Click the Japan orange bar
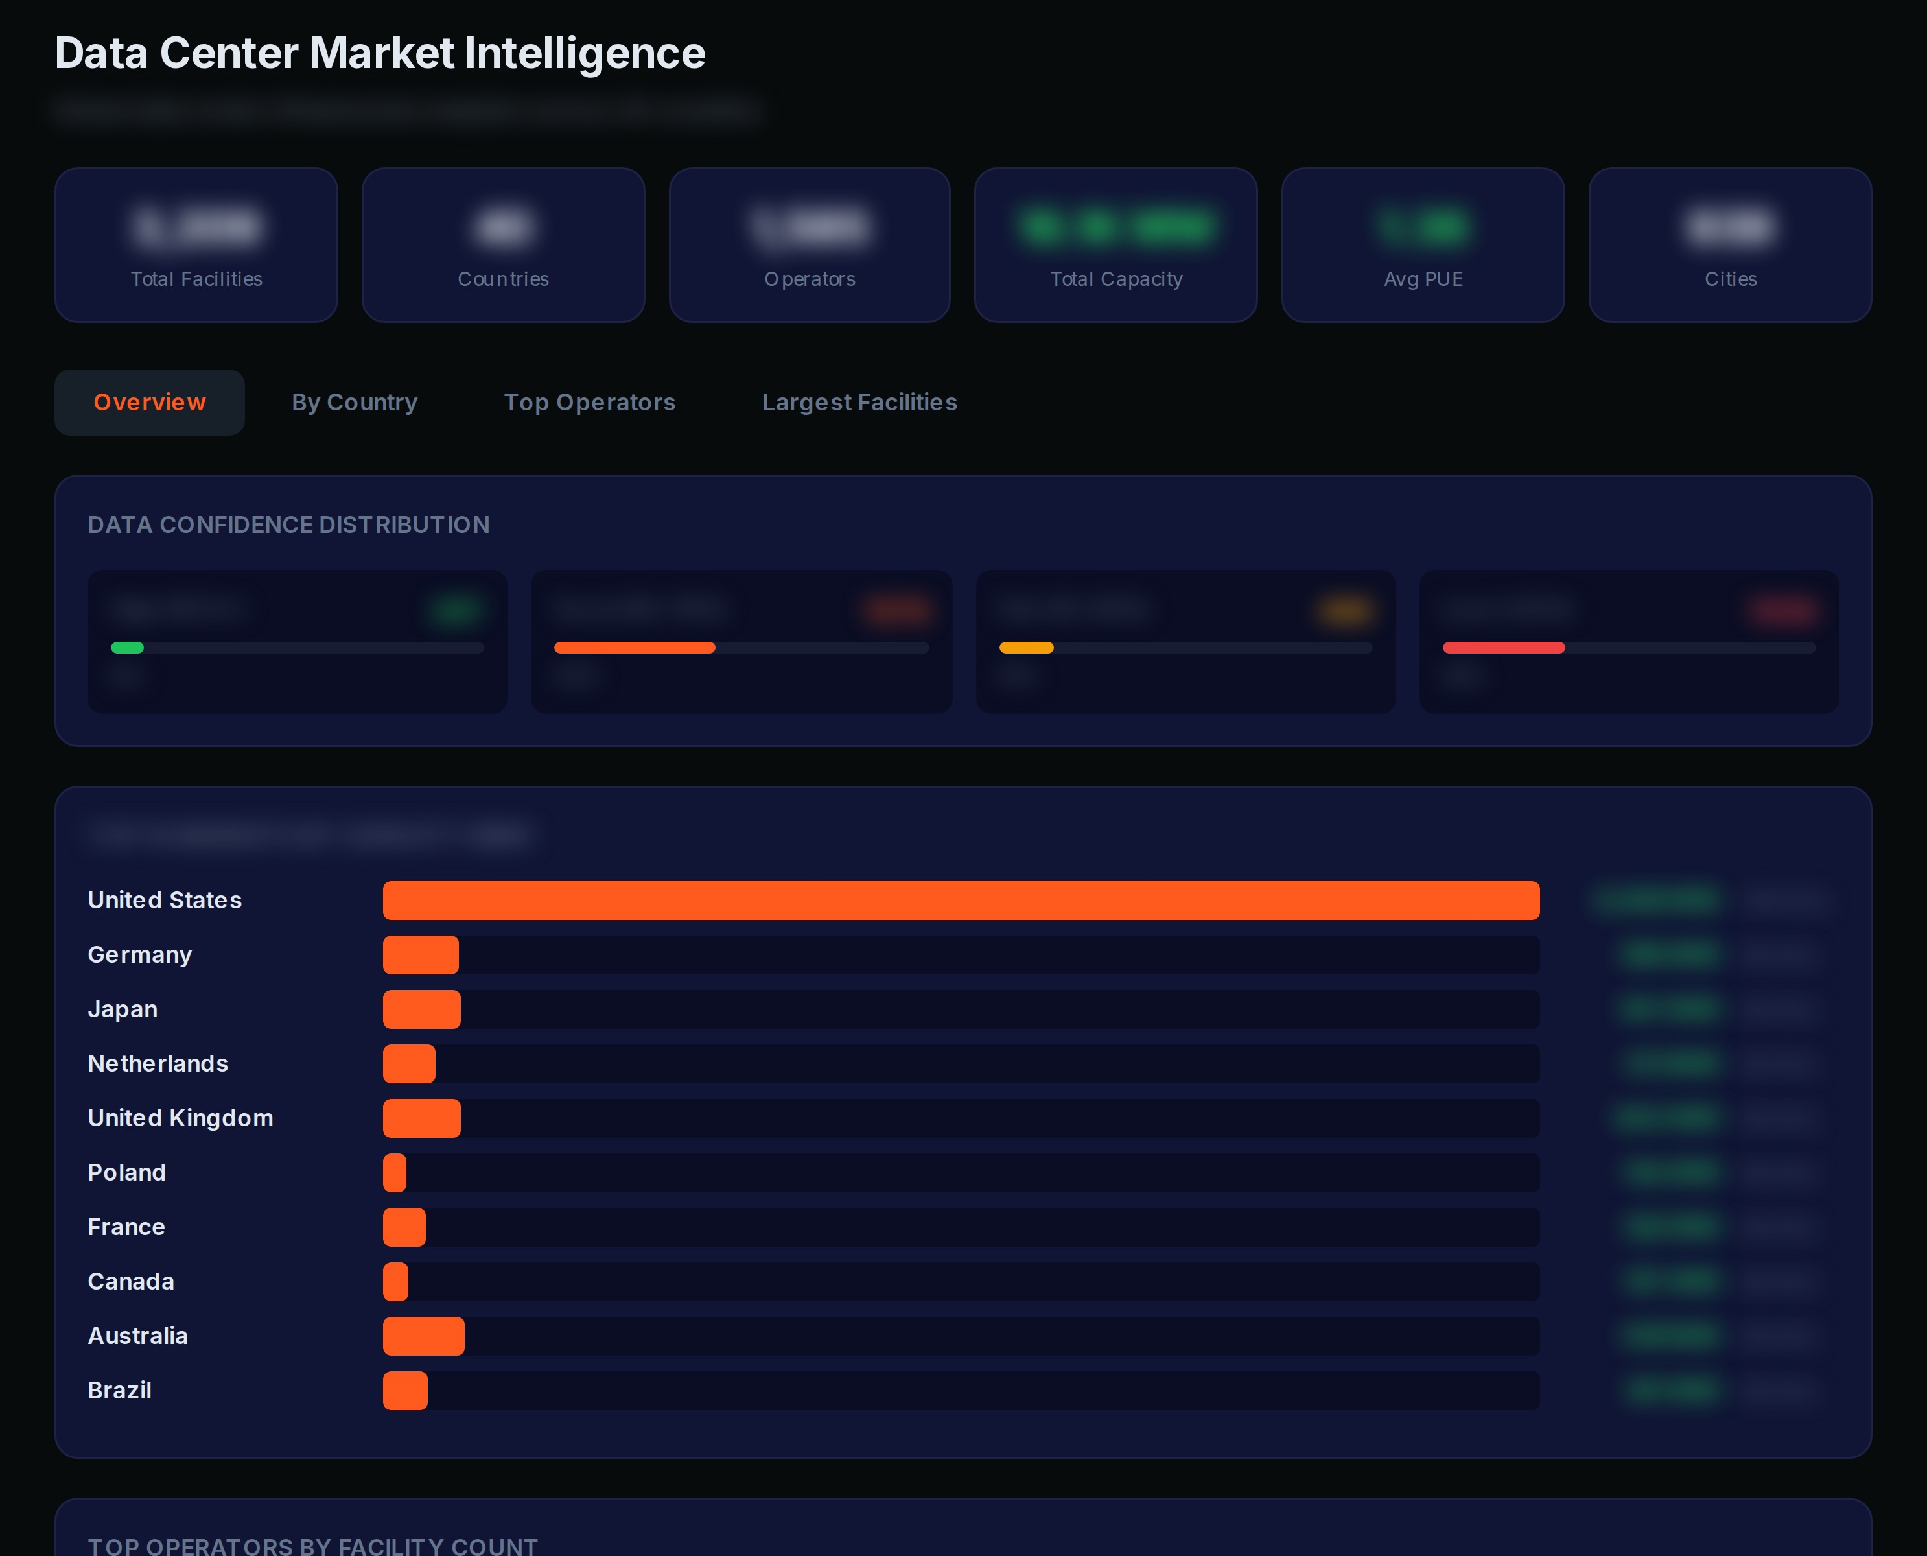 point(422,1009)
